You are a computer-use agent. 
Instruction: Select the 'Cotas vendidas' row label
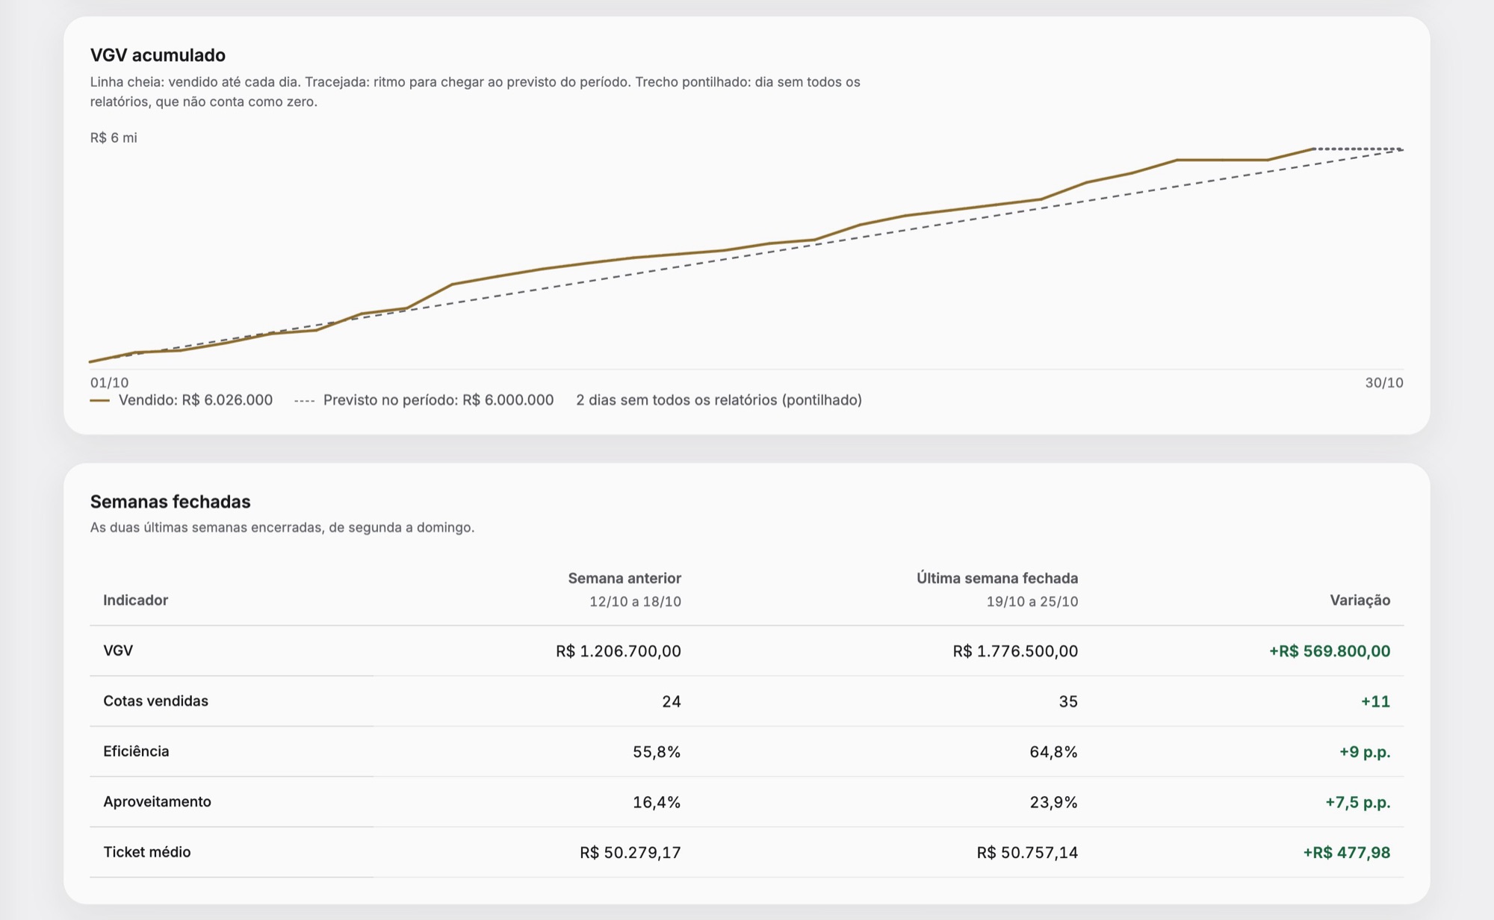coord(155,701)
